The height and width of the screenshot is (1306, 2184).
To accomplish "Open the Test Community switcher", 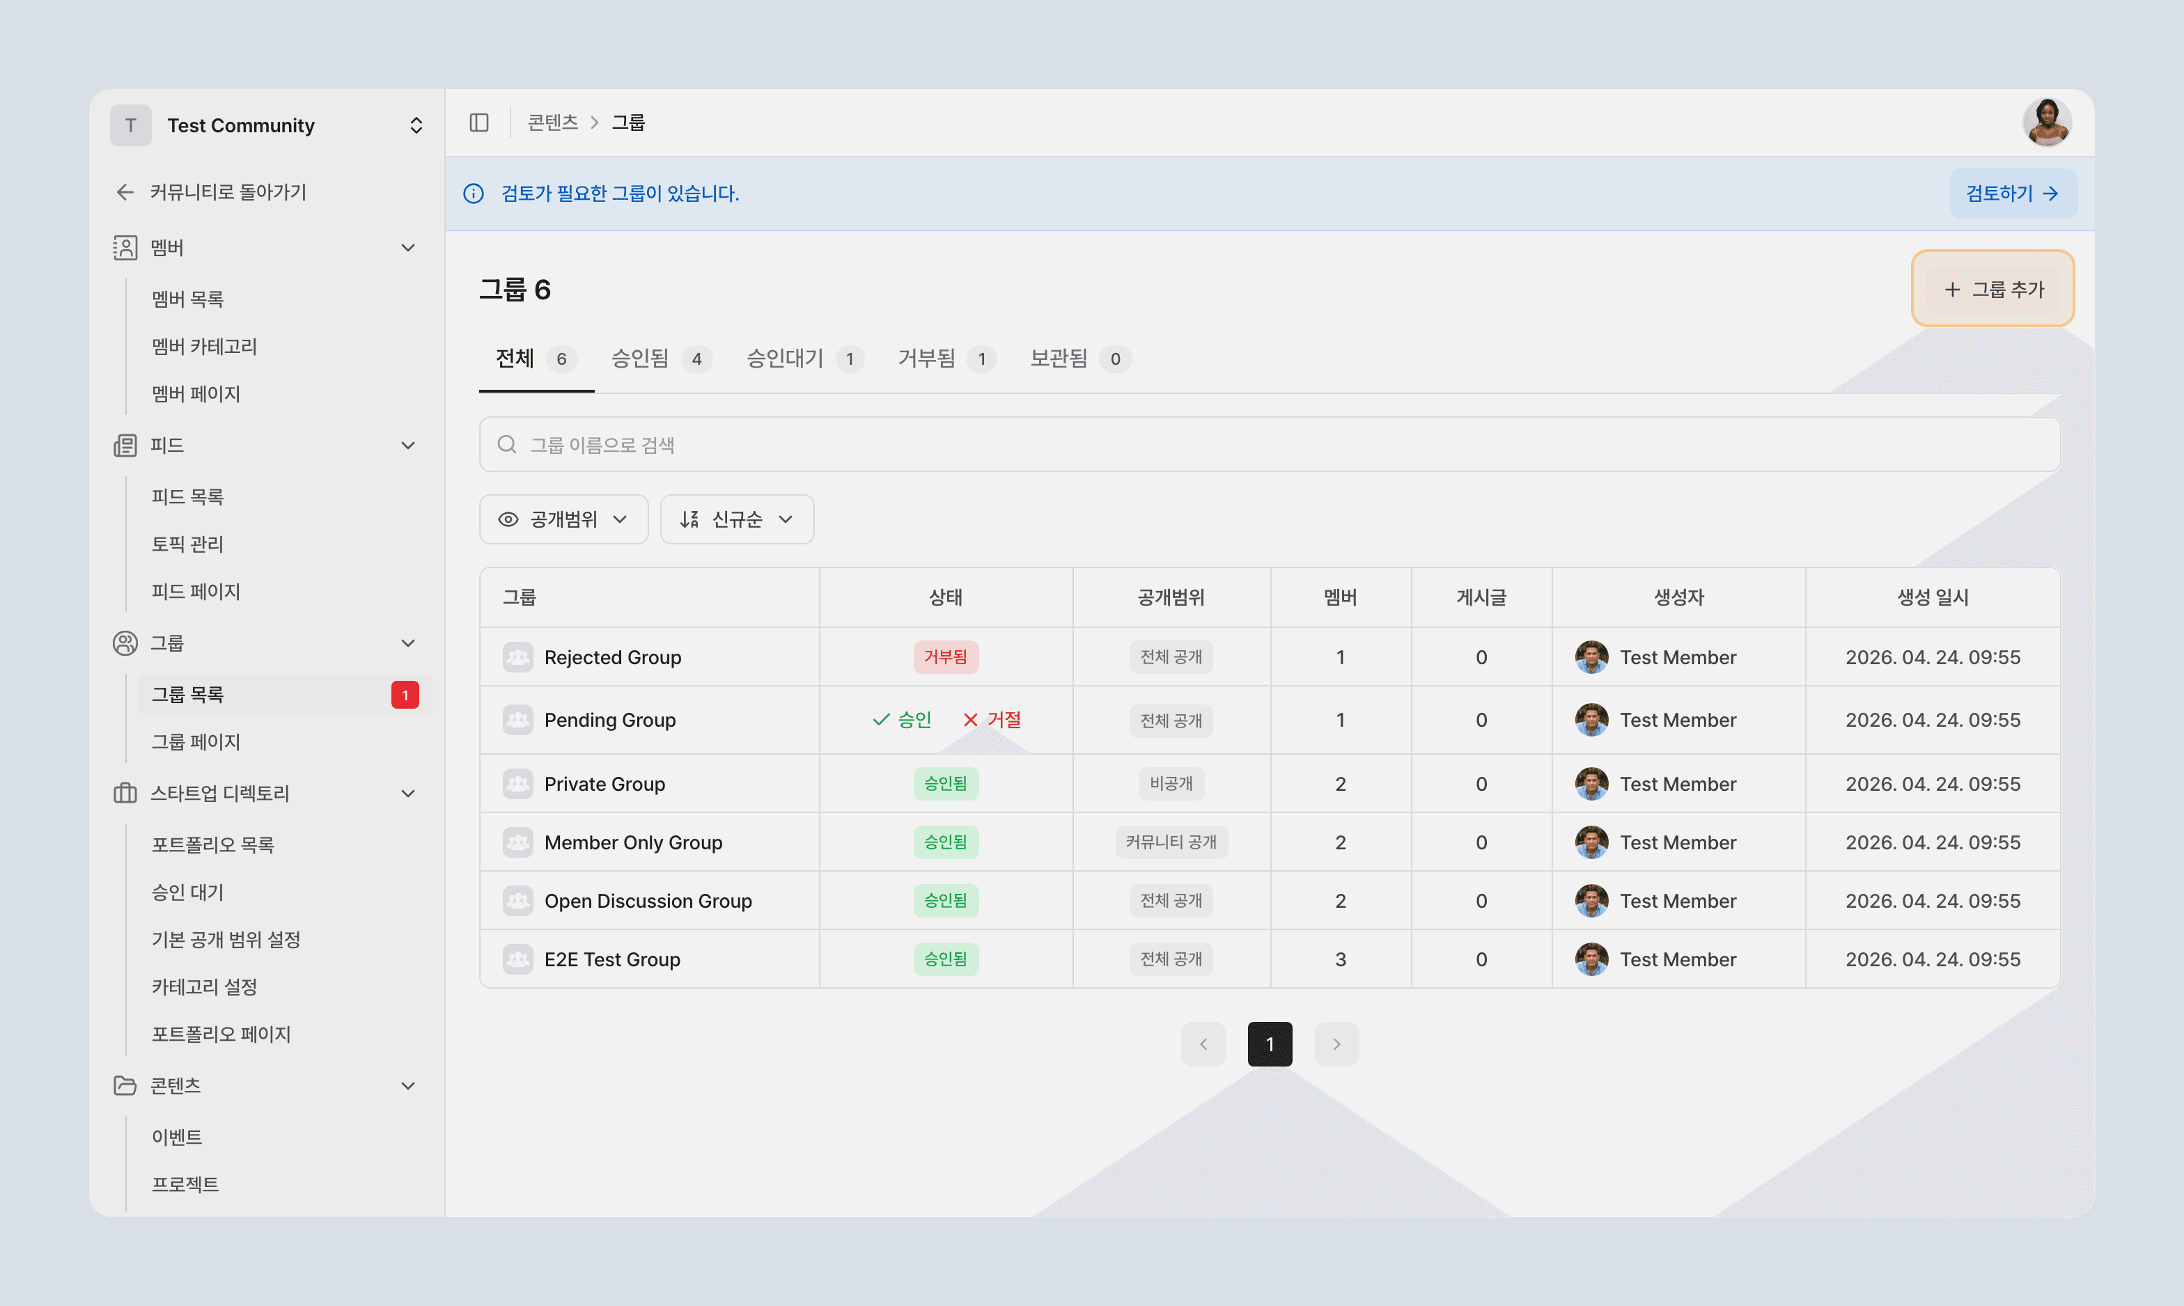I will pos(416,126).
